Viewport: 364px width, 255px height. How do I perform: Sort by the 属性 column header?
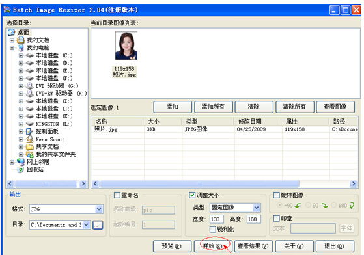(305, 121)
